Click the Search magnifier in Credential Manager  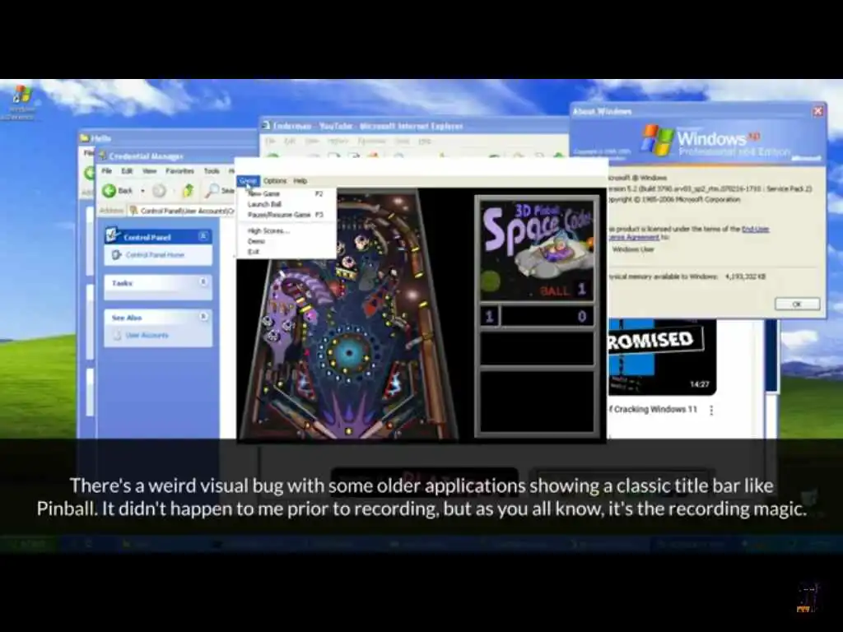coord(212,190)
